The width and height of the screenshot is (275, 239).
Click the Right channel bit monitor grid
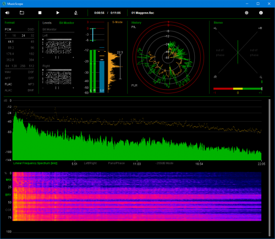point(57,77)
